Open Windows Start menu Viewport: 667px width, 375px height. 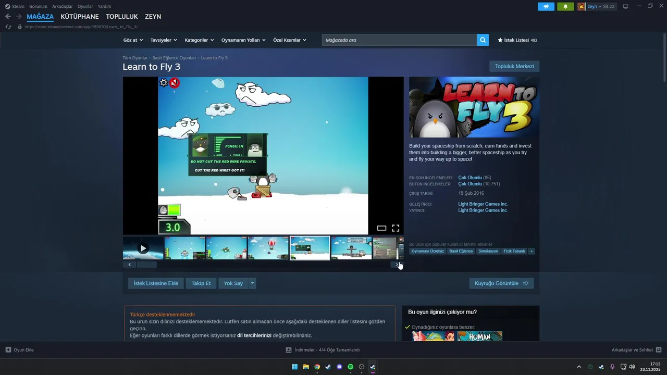pyautogui.click(x=295, y=367)
